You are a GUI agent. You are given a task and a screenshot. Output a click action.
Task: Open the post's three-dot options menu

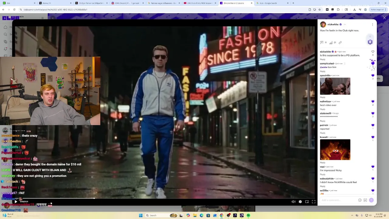pos(373,24)
